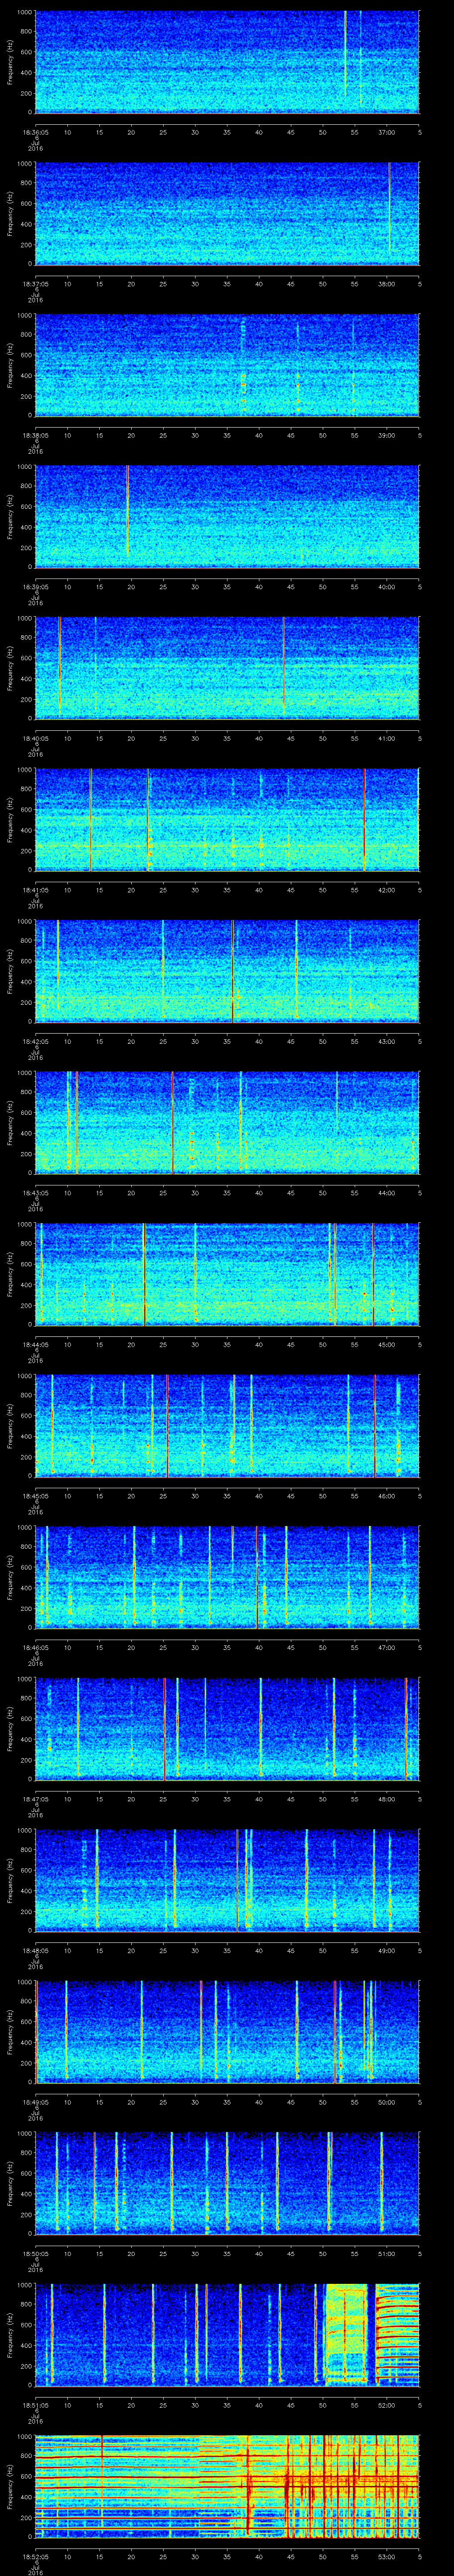Screen dimensions: 454x2576
Task: Click the 18:40:05 start timestamp label
Action: pos(36,739)
